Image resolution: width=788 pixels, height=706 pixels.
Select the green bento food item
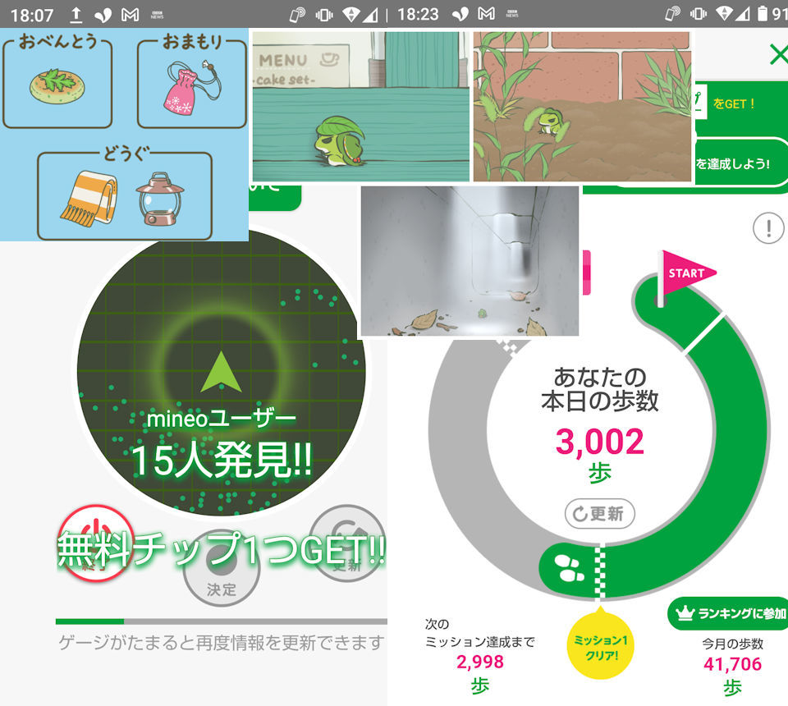pos(57,86)
